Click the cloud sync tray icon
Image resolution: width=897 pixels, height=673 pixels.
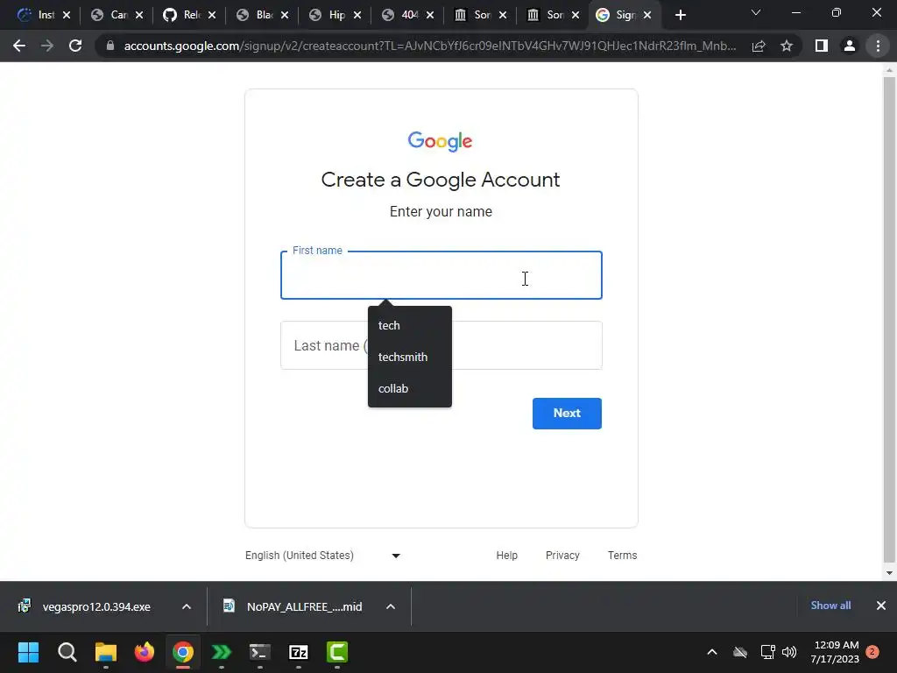740,652
